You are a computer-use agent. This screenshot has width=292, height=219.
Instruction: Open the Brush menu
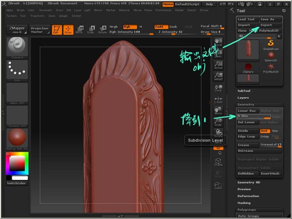(x=20, y=10)
